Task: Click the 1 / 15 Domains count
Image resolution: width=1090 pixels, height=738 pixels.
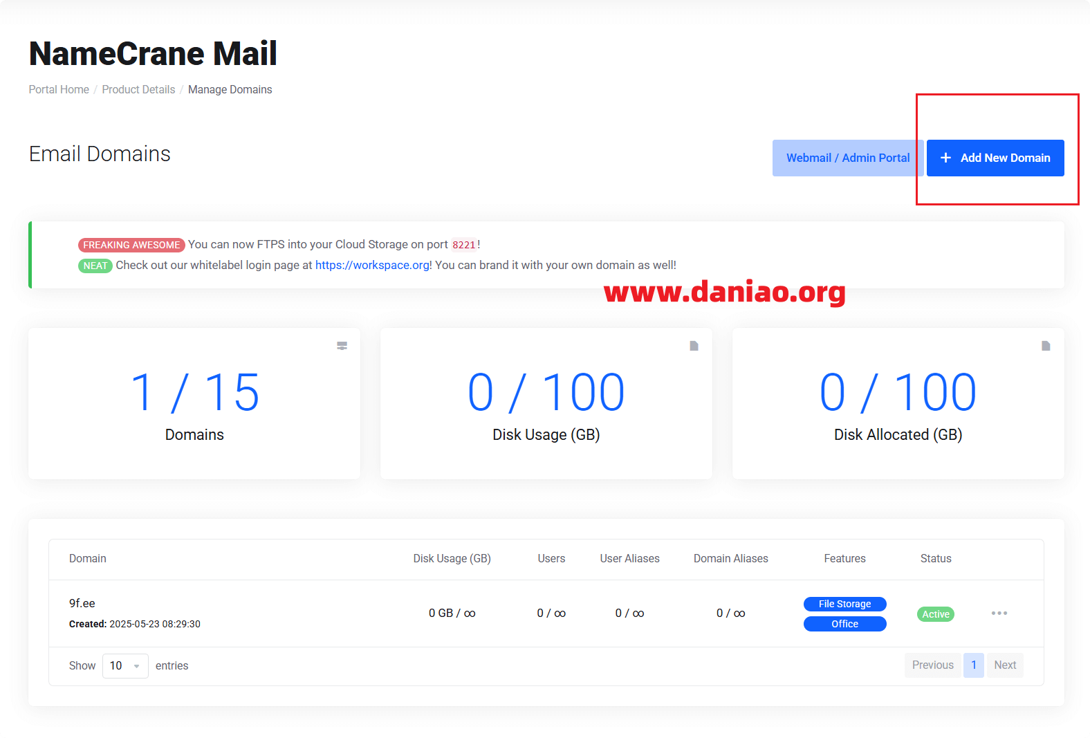Action: tap(194, 393)
